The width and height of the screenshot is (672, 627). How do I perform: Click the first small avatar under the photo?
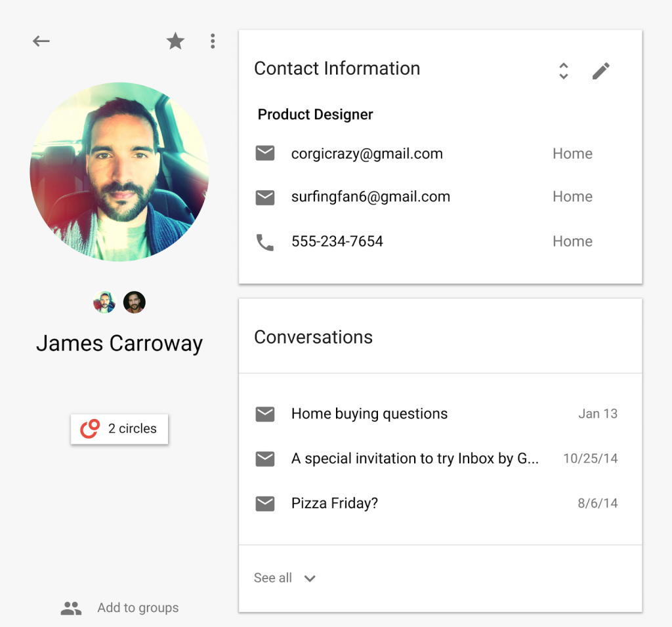point(104,302)
